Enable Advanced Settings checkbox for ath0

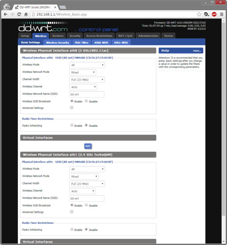click(72, 108)
